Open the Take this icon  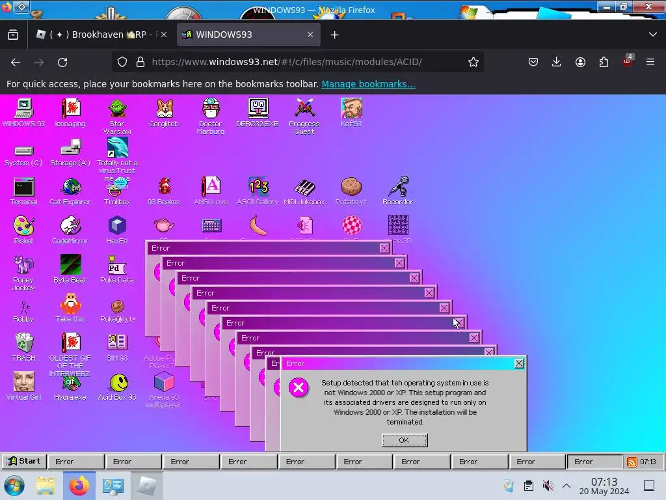(x=70, y=308)
